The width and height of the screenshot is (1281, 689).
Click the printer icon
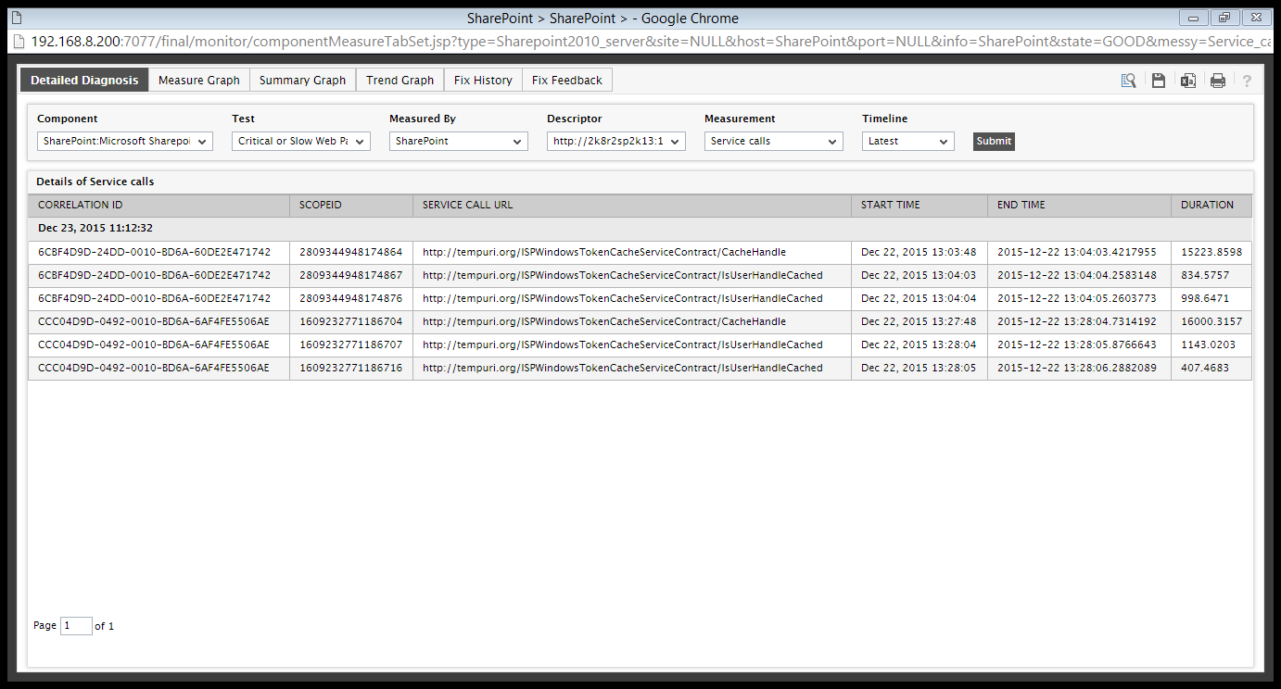1218,81
